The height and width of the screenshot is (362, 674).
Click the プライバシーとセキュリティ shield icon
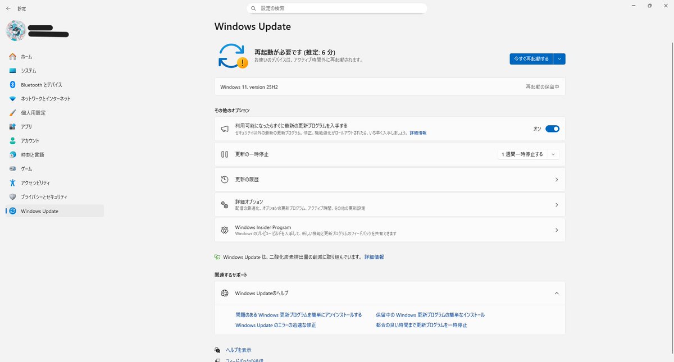click(x=12, y=197)
